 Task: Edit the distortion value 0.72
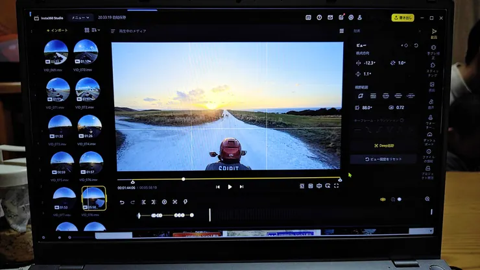point(400,108)
